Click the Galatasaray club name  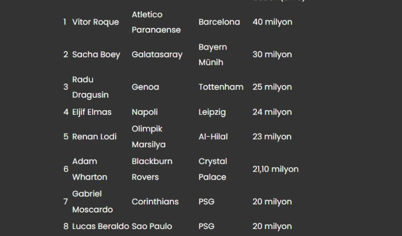coord(157,55)
